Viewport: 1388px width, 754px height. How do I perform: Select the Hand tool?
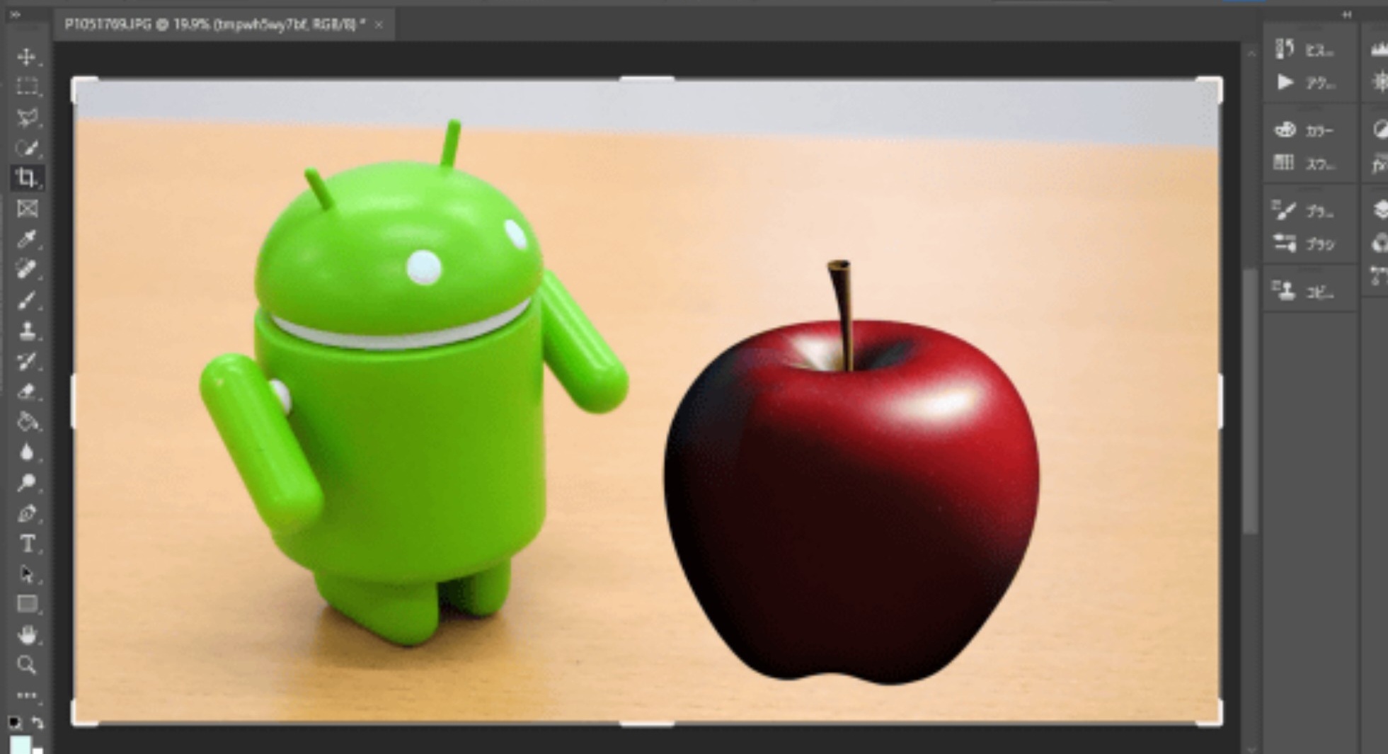[x=27, y=635]
